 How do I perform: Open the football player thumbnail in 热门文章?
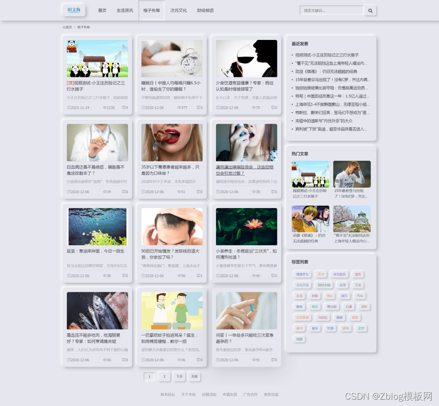pyautogui.click(x=352, y=174)
